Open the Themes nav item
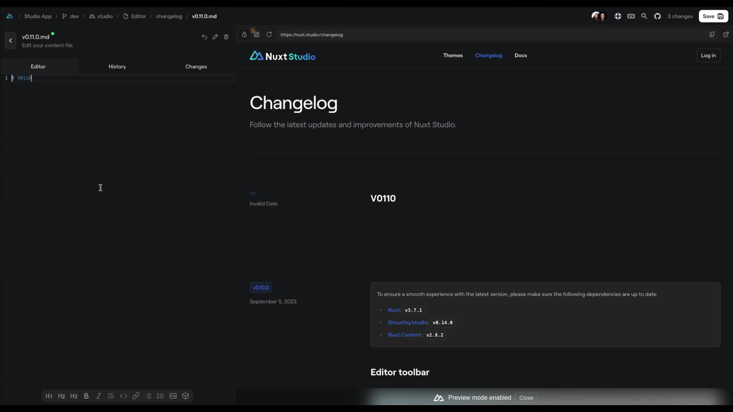 tap(453, 55)
